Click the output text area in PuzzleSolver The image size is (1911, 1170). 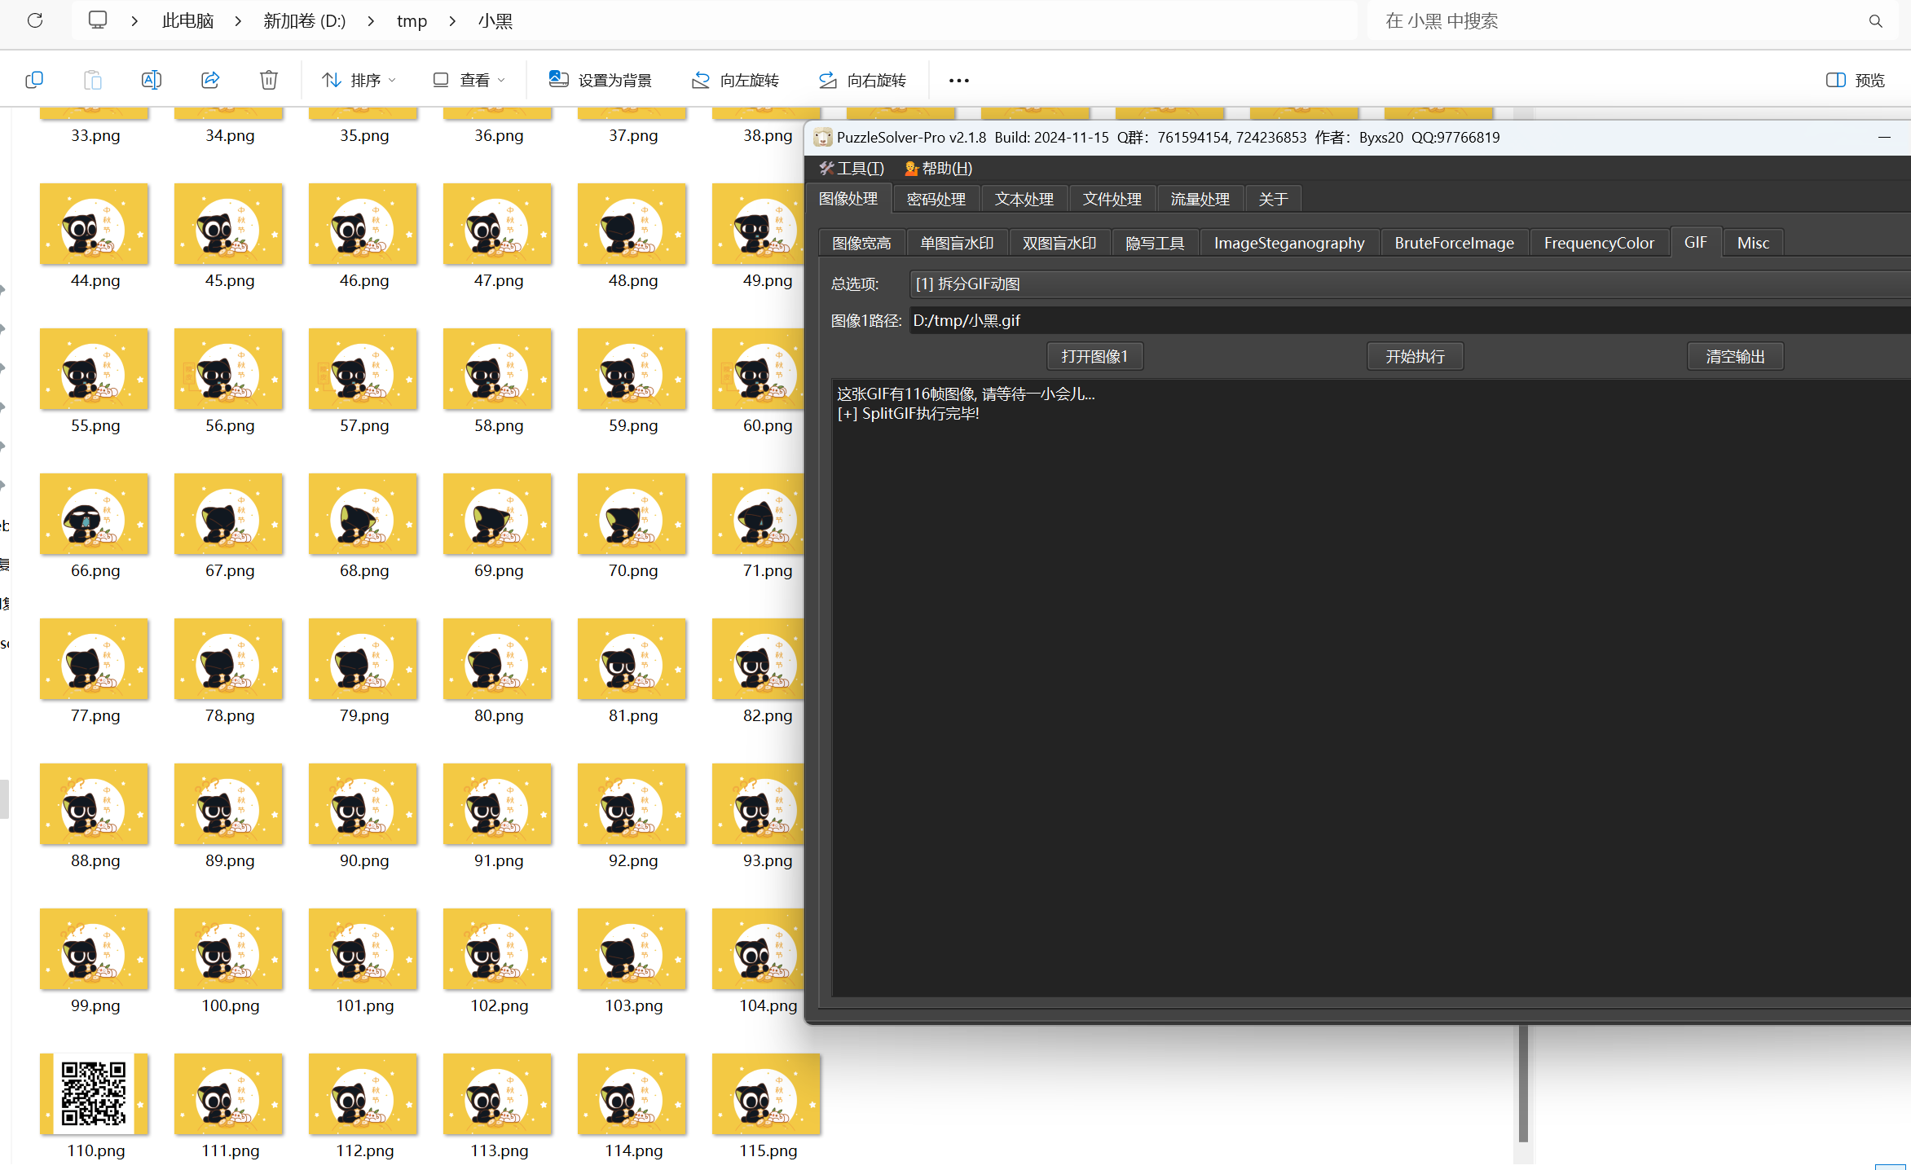[1371, 687]
